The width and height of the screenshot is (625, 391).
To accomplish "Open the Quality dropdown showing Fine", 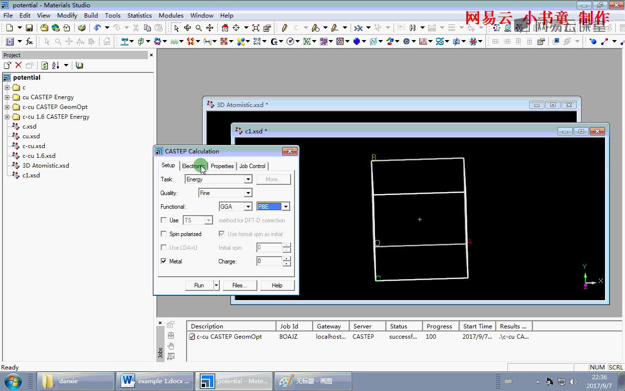I will point(248,193).
